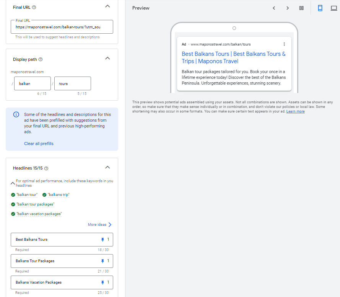
Task: Open the Learn more link
Action: tap(296, 111)
